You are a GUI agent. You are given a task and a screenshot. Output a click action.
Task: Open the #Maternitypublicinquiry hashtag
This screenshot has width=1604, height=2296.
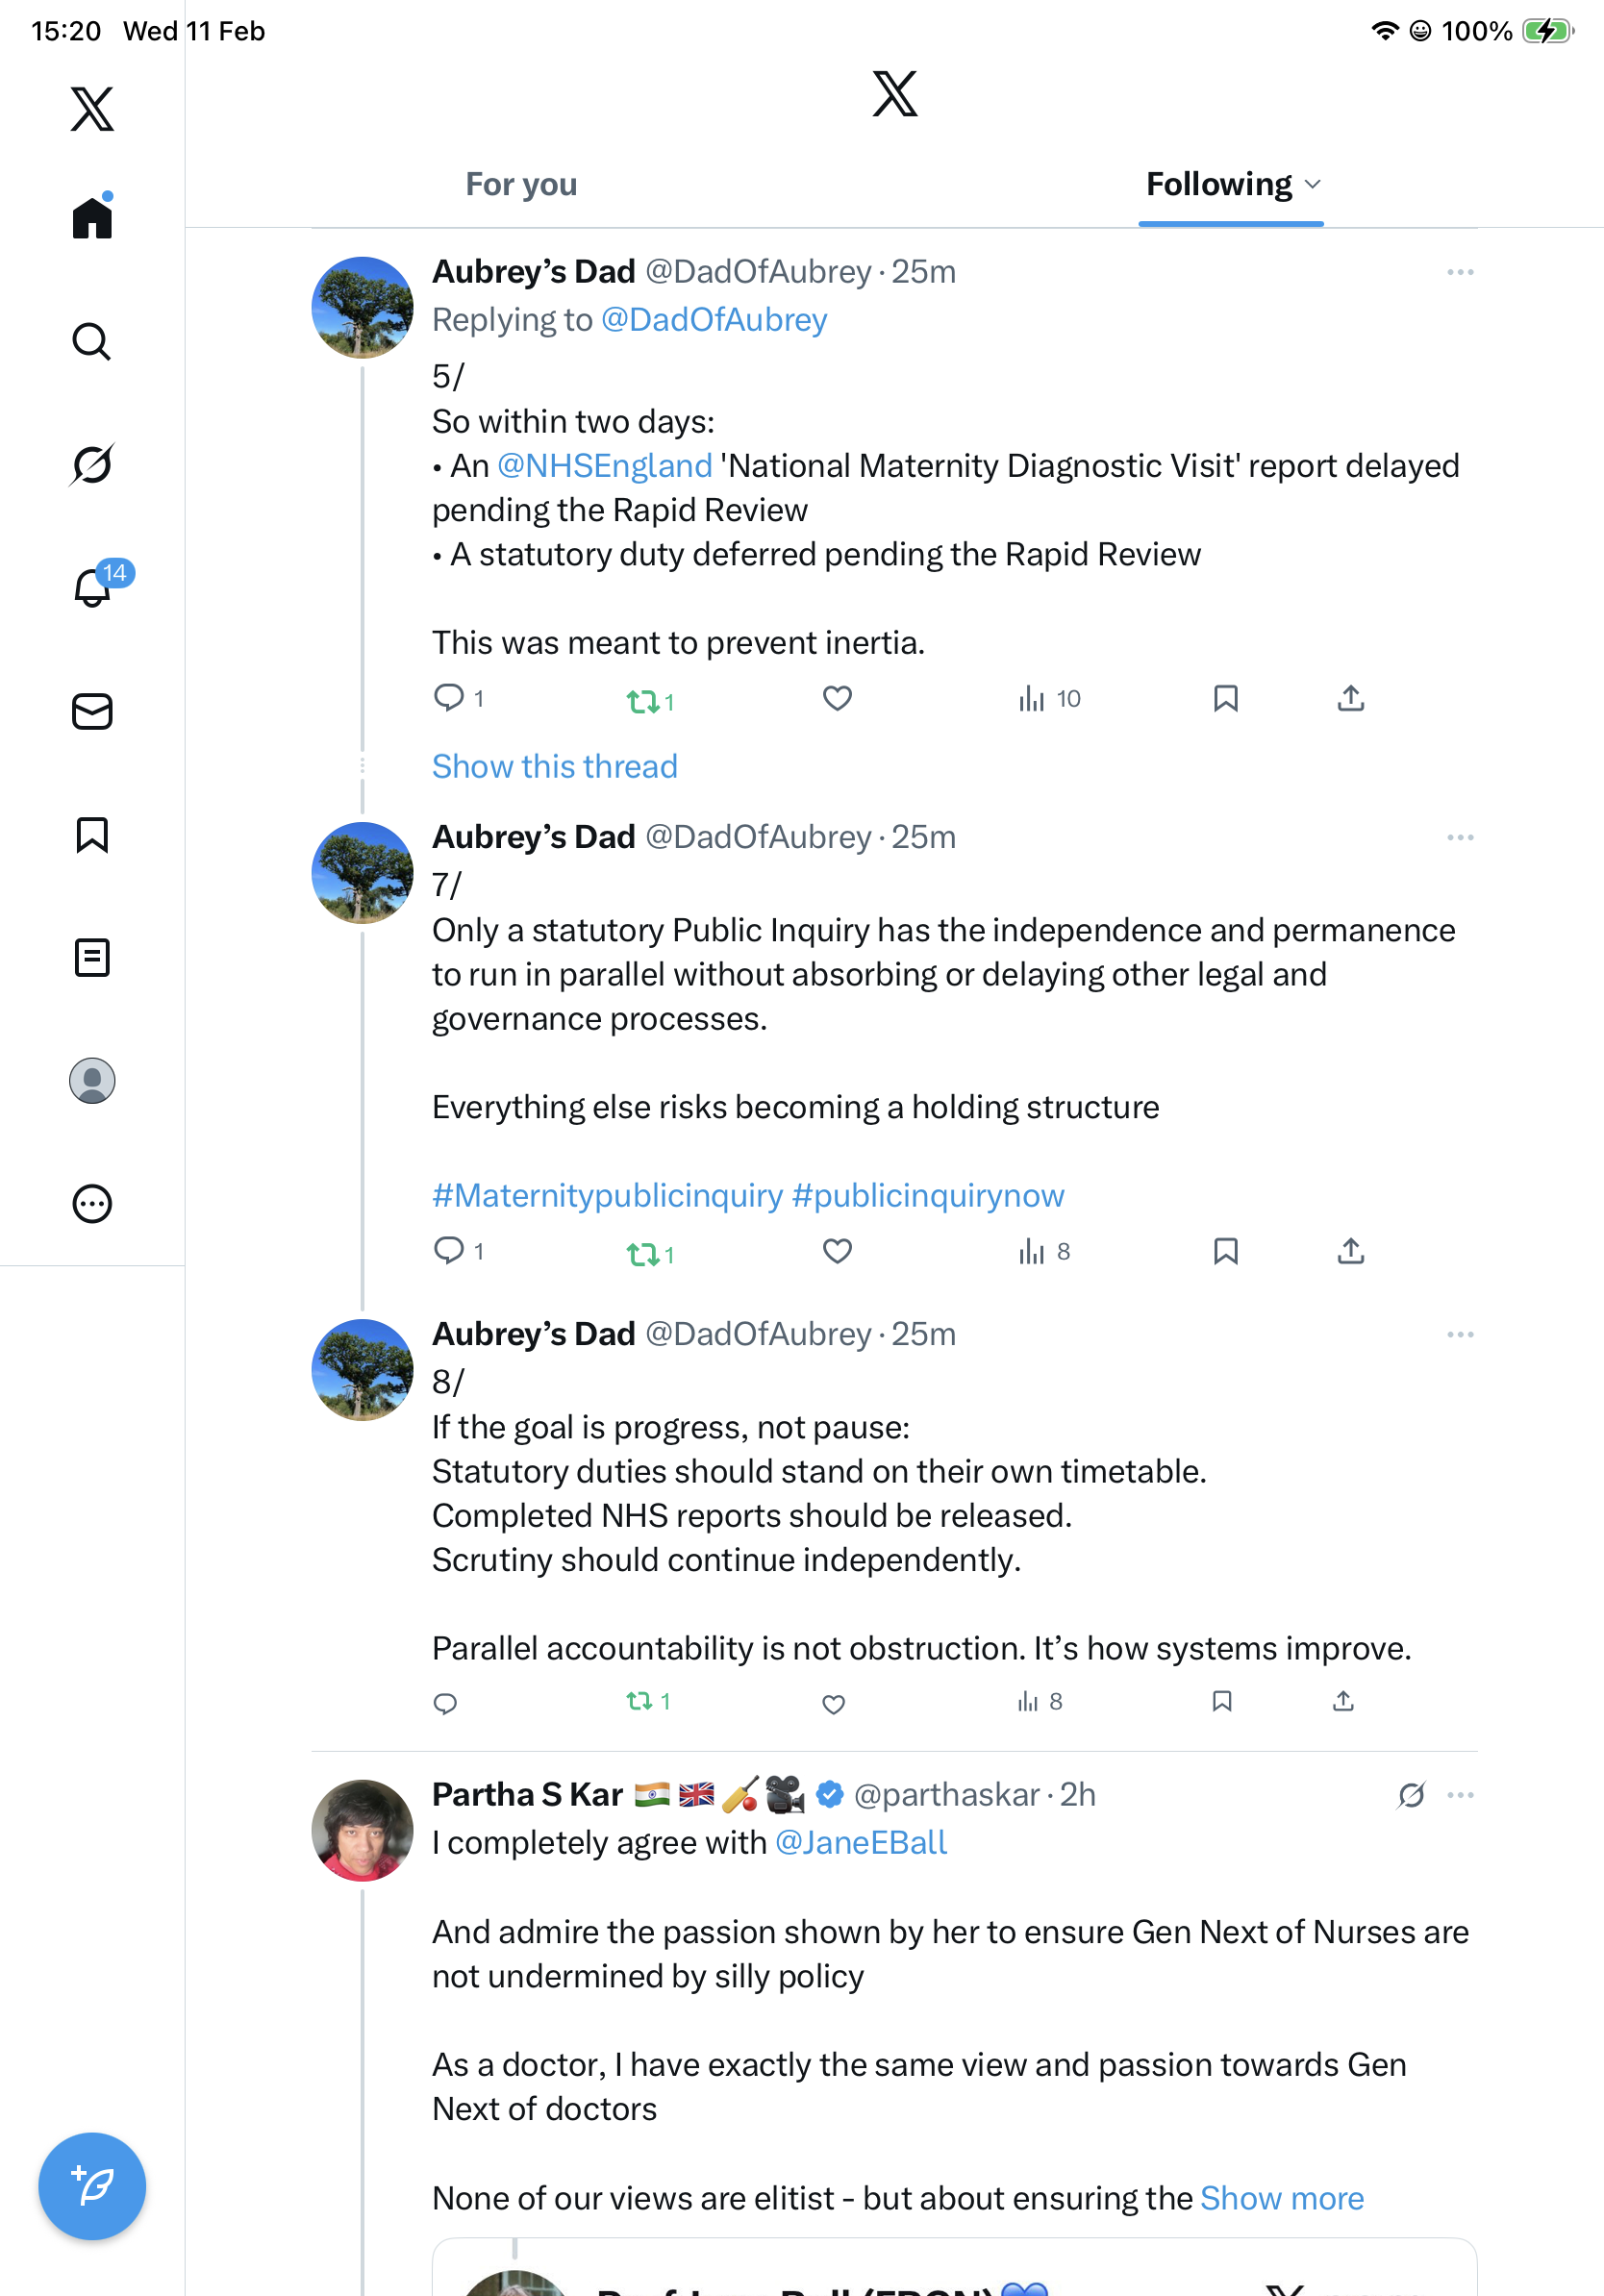coord(607,1195)
